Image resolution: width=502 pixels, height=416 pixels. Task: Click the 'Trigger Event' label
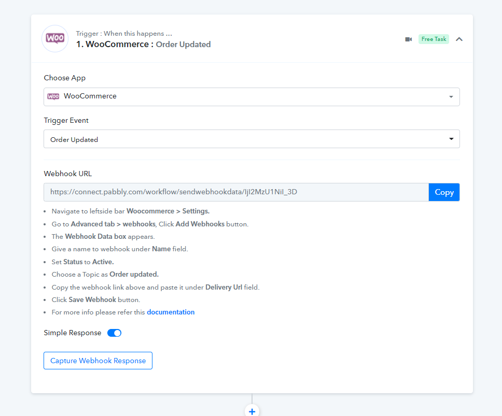point(66,121)
